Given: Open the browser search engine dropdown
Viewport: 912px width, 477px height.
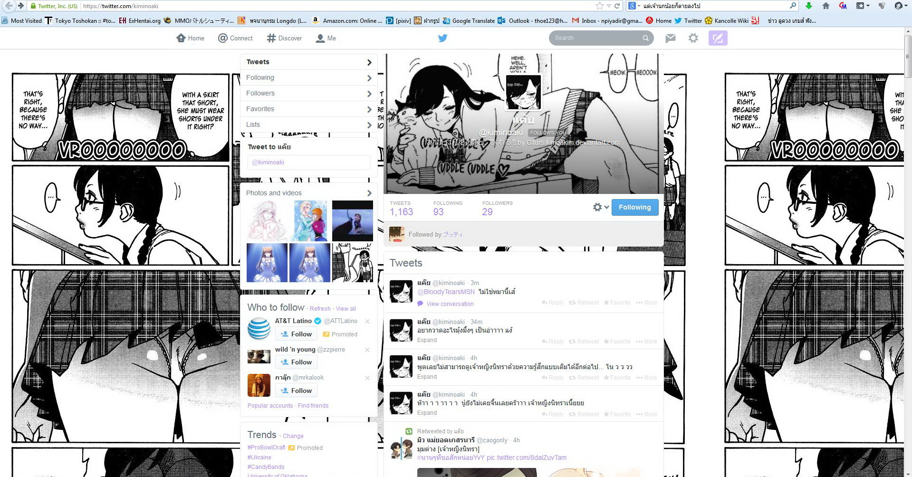Looking at the screenshot, I should (x=635, y=6).
